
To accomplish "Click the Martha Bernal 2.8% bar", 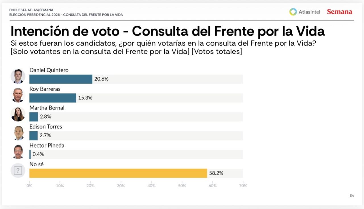I will click(34, 117).
